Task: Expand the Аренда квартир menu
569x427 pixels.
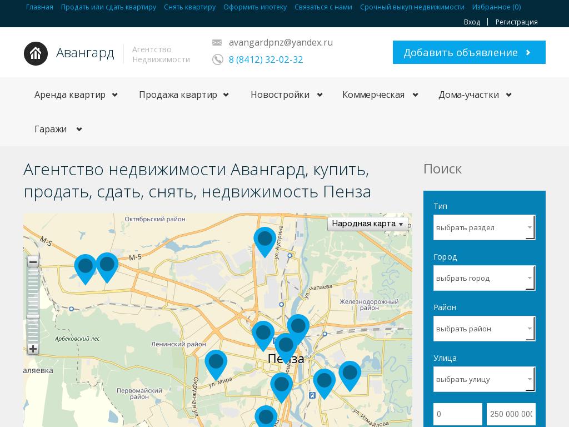Action: pyautogui.click(x=76, y=95)
